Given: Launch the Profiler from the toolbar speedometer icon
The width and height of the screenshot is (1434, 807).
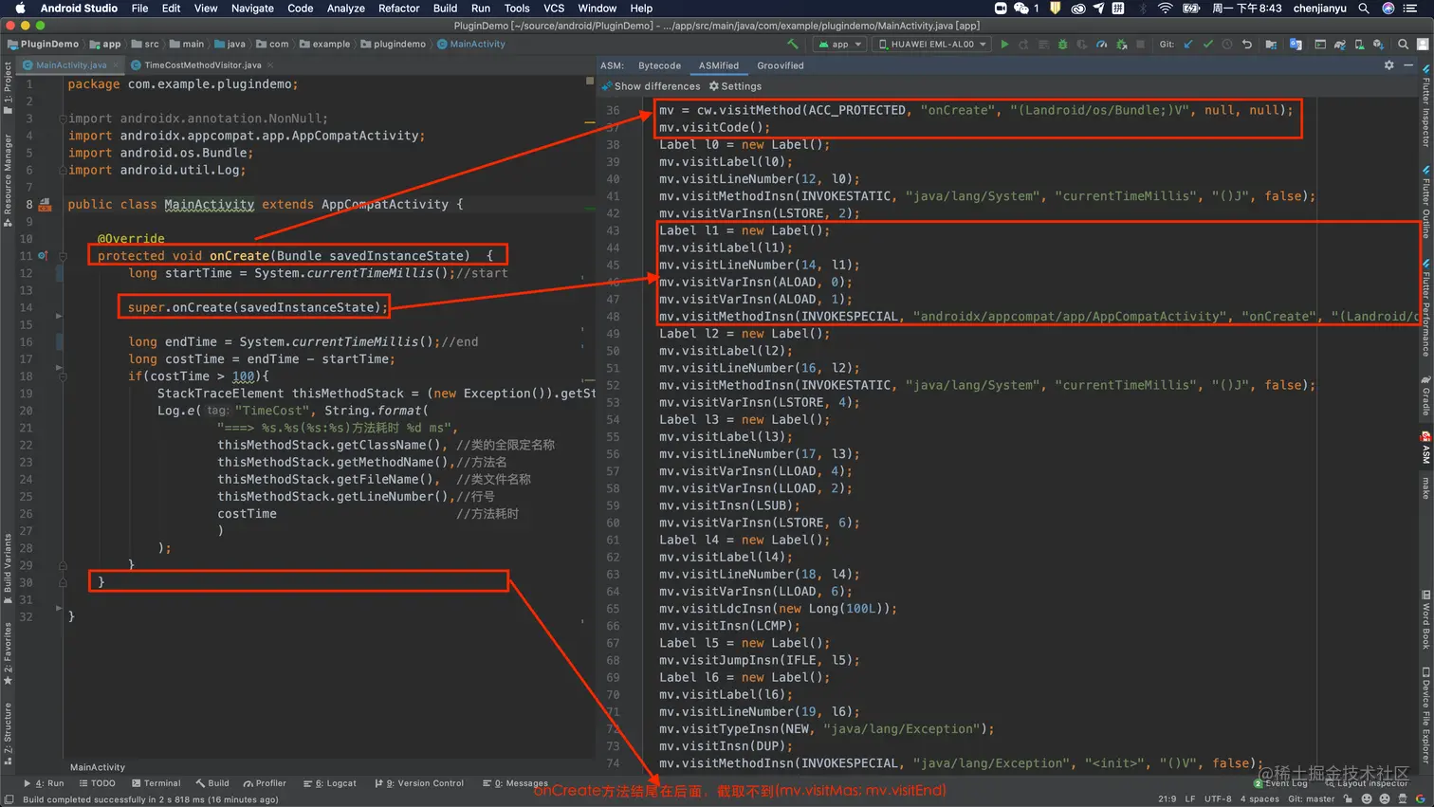Looking at the screenshot, I should [x=1102, y=44].
